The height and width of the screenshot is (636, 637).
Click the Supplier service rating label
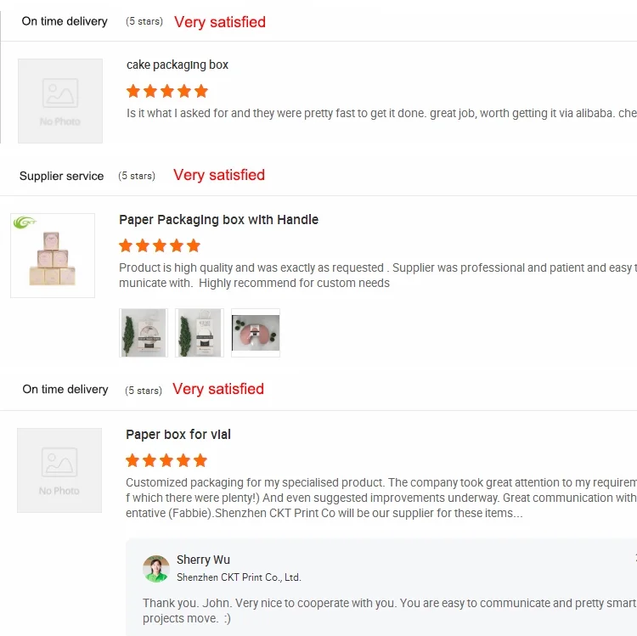61,176
